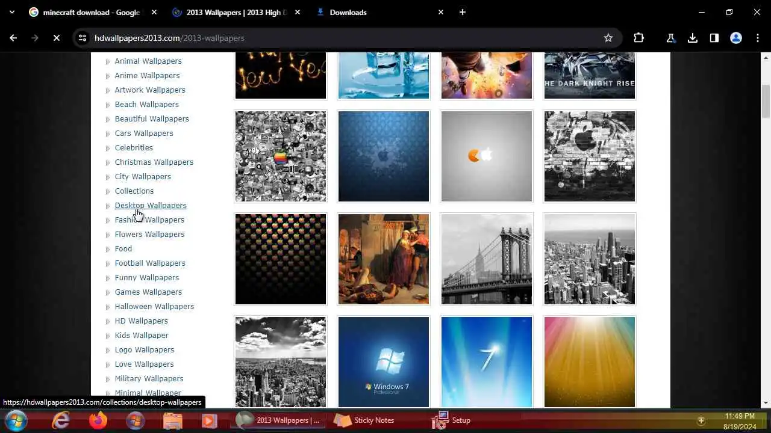
Task: Stop page loading with the X button
Action: coord(56,38)
